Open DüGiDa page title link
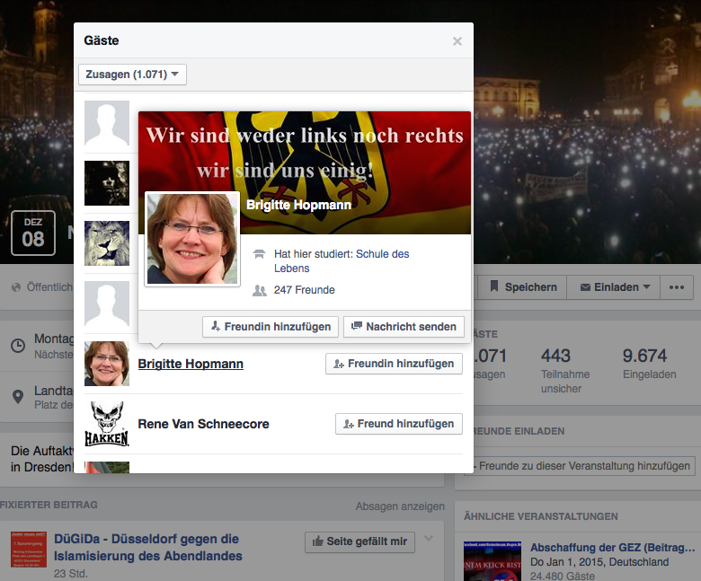 tap(148, 548)
